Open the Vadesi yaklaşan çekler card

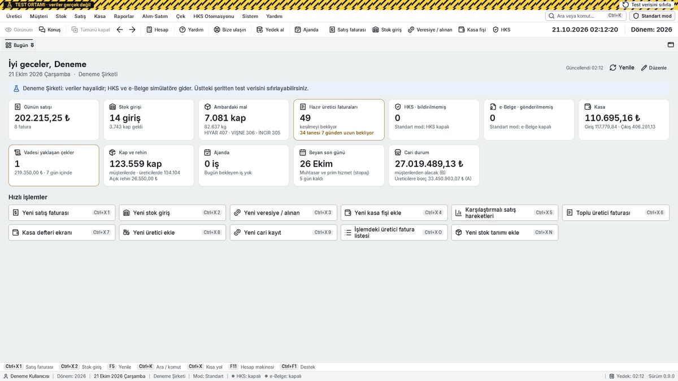coord(54,165)
